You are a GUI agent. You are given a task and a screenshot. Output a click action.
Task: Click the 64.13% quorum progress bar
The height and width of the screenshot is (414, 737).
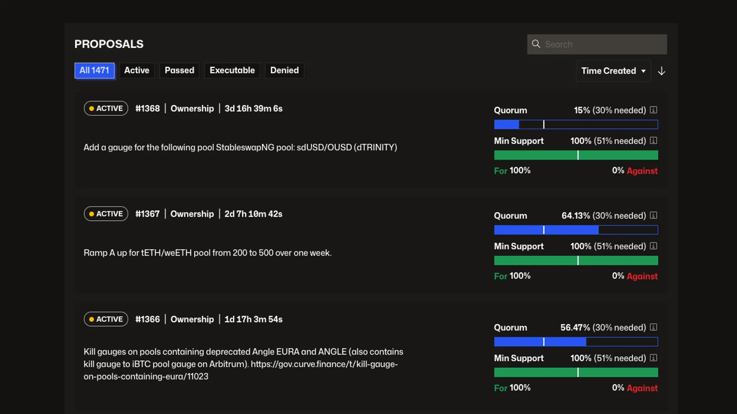coord(576,230)
